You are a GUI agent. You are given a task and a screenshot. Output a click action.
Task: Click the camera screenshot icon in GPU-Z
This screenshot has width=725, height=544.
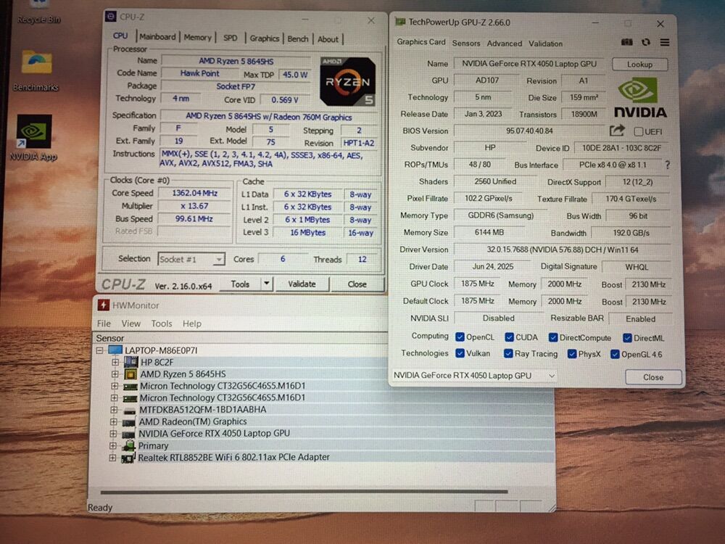626,43
